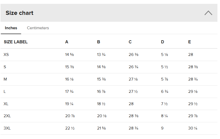Image resolution: width=220 pixels, height=139 pixels.
Task: Select the Inches tab
Action: click(x=11, y=28)
